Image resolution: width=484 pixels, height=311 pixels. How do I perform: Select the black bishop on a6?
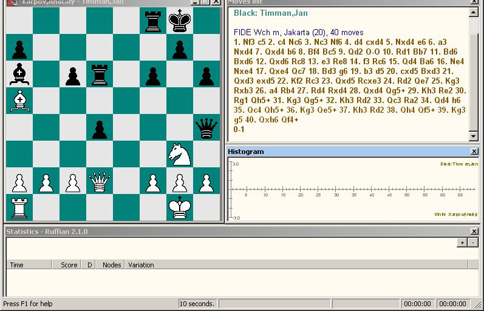19,75
